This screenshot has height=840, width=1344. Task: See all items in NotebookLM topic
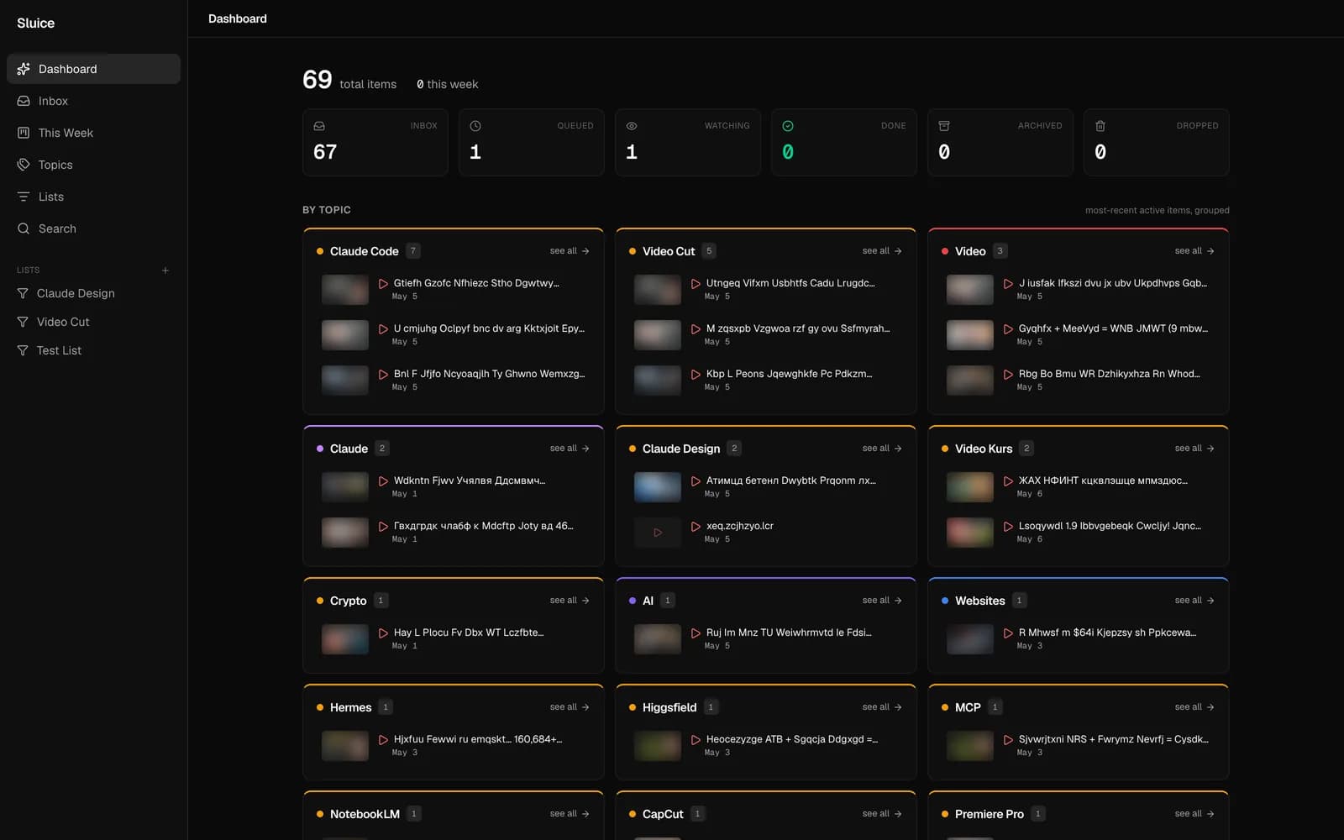570,814
